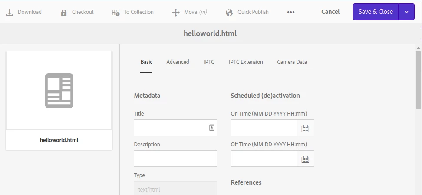Select the Camera Data tab
This screenshot has height=195, width=422.
(x=292, y=62)
